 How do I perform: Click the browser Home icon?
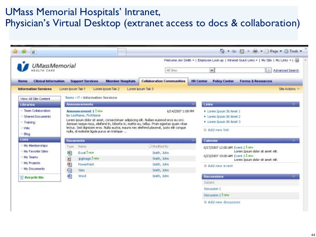coord(222,51)
